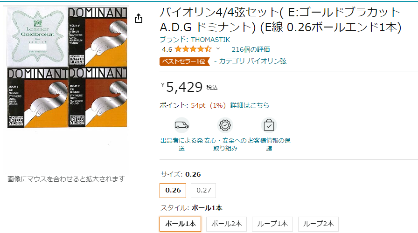This screenshot has width=418, height=233.
Task: Choose the ループ2本 style
Action: point(318,224)
